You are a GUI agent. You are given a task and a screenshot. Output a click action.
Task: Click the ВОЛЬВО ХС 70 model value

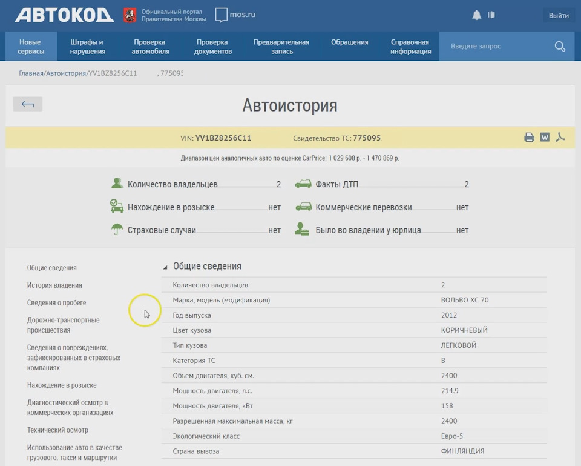point(465,300)
